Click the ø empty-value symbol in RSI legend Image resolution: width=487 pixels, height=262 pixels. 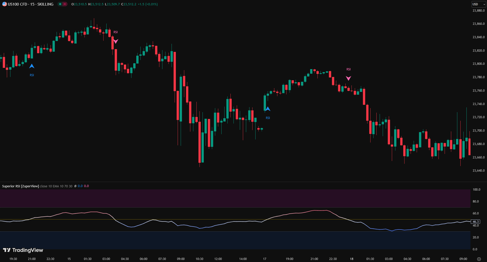coord(75,186)
